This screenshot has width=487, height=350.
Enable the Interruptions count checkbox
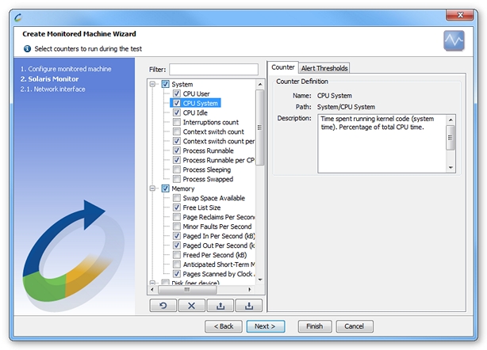(x=177, y=122)
